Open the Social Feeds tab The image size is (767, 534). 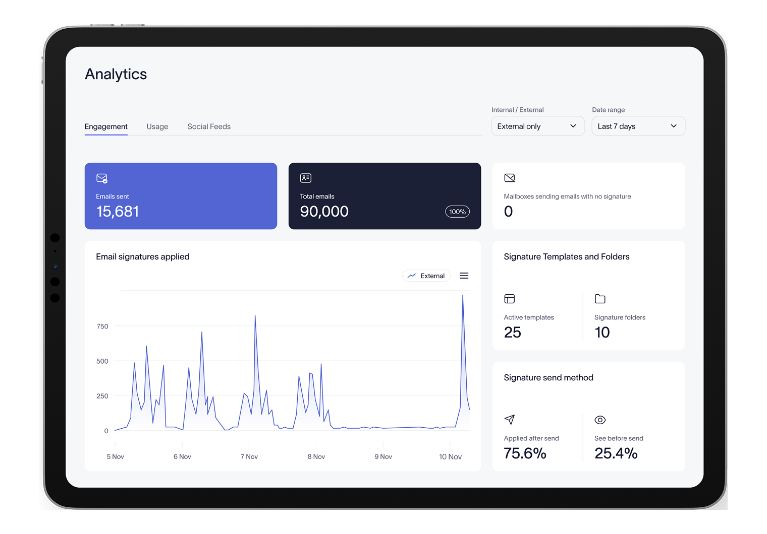(209, 126)
